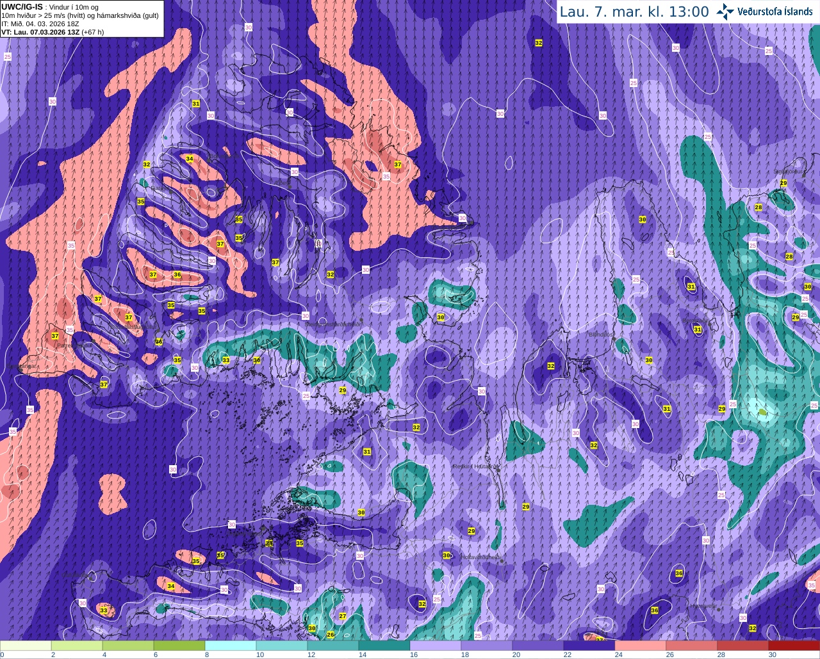Click the 10m hviður > 25 m/s legend line
This screenshot has height=659, width=820.
click(x=80, y=15)
